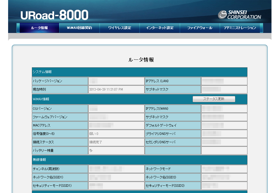This screenshot has width=275, height=193.
Task: Open アドミニストレーション tab
Action: coord(240,28)
